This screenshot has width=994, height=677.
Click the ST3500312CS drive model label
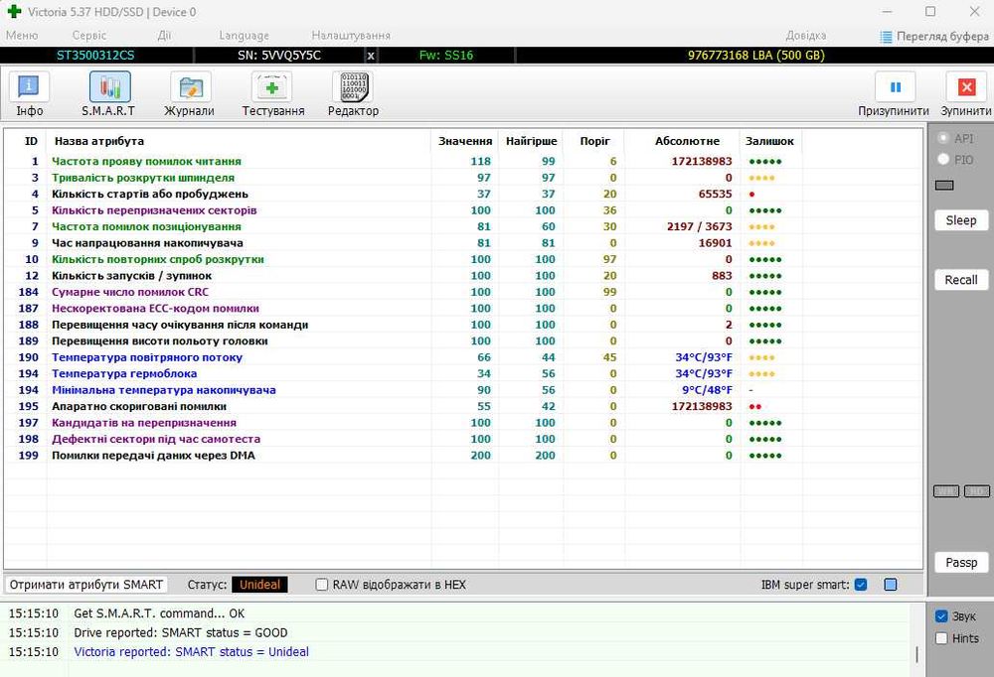click(95, 56)
